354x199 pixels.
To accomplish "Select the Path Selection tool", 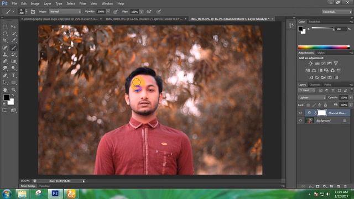I will [5, 82].
